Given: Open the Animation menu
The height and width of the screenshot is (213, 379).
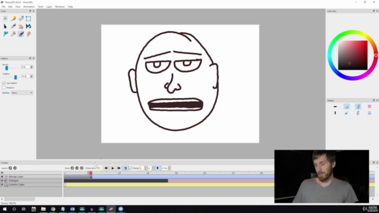Looking at the screenshot, I should pos(29,7).
